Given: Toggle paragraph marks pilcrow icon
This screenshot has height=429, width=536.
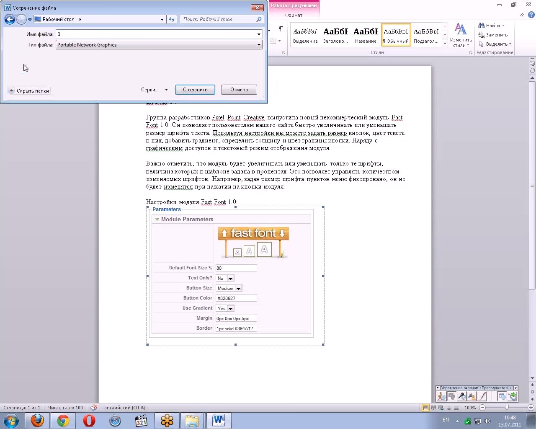Looking at the screenshot, I should coord(281,29).
